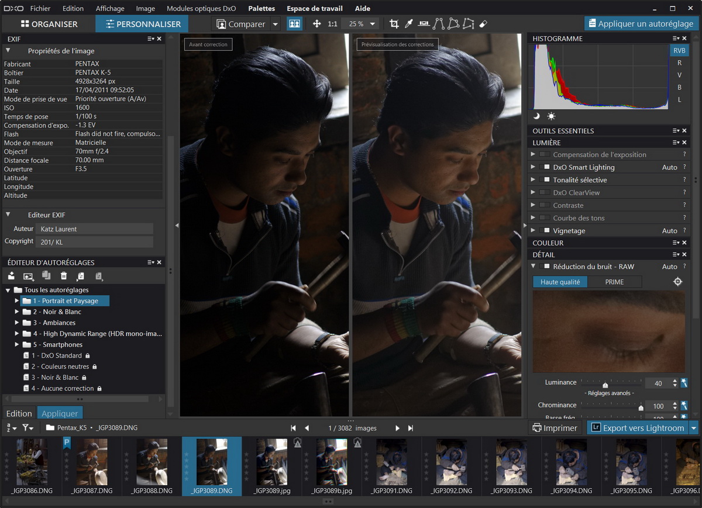Open the Affichage menu

click(110, 9)
